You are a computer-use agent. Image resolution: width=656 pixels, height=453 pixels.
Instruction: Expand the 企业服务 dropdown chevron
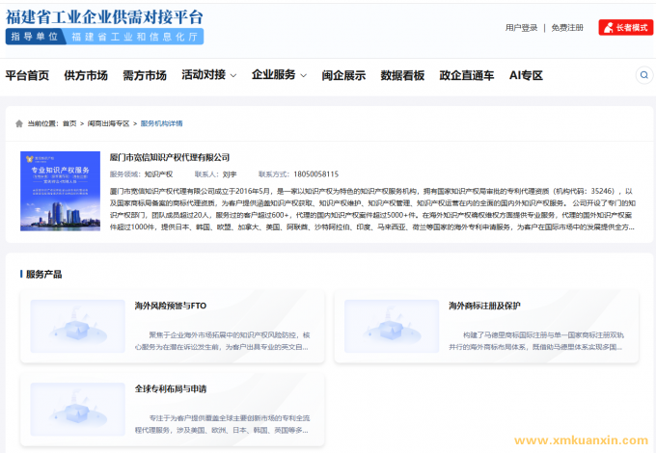point(303,75)
